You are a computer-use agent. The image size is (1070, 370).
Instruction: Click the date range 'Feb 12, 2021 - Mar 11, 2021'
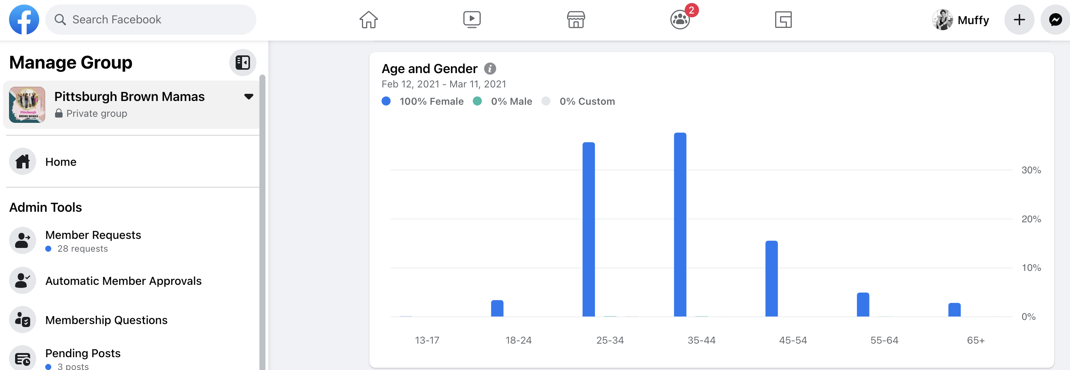(444, 84)
